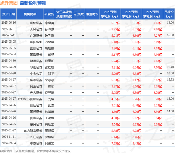The image size is (175, 153).
Task: Click target price 14.40
Action: tap(170, 111)
